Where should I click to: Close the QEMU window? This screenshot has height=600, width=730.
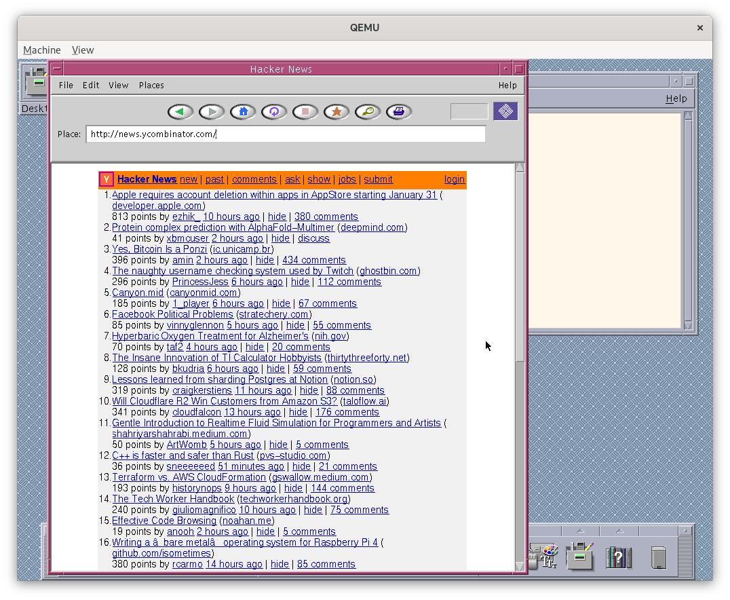pyautogui.click(x=699, y=28)
